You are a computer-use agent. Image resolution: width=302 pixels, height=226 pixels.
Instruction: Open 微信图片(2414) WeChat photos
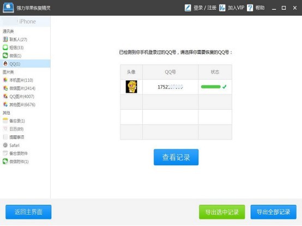pos(19,89)
